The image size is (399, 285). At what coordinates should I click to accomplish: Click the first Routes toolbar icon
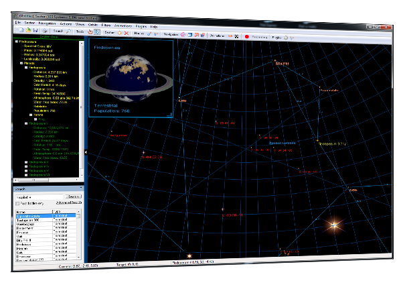click(x=149, y=34)
